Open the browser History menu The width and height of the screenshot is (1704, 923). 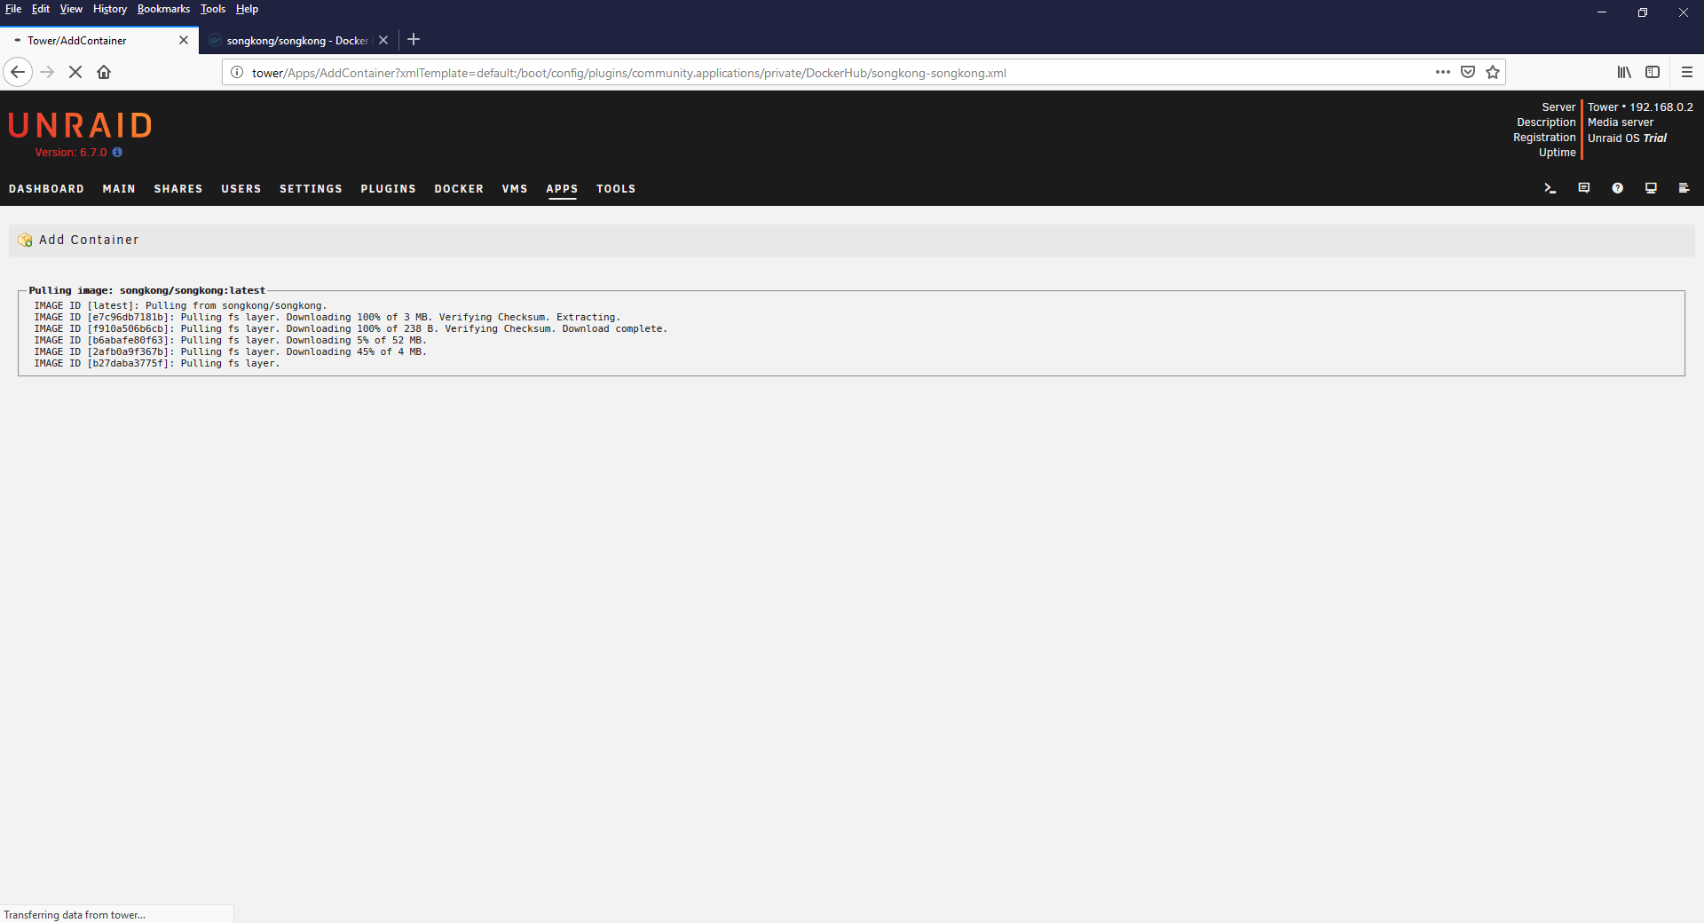point(110,9)
